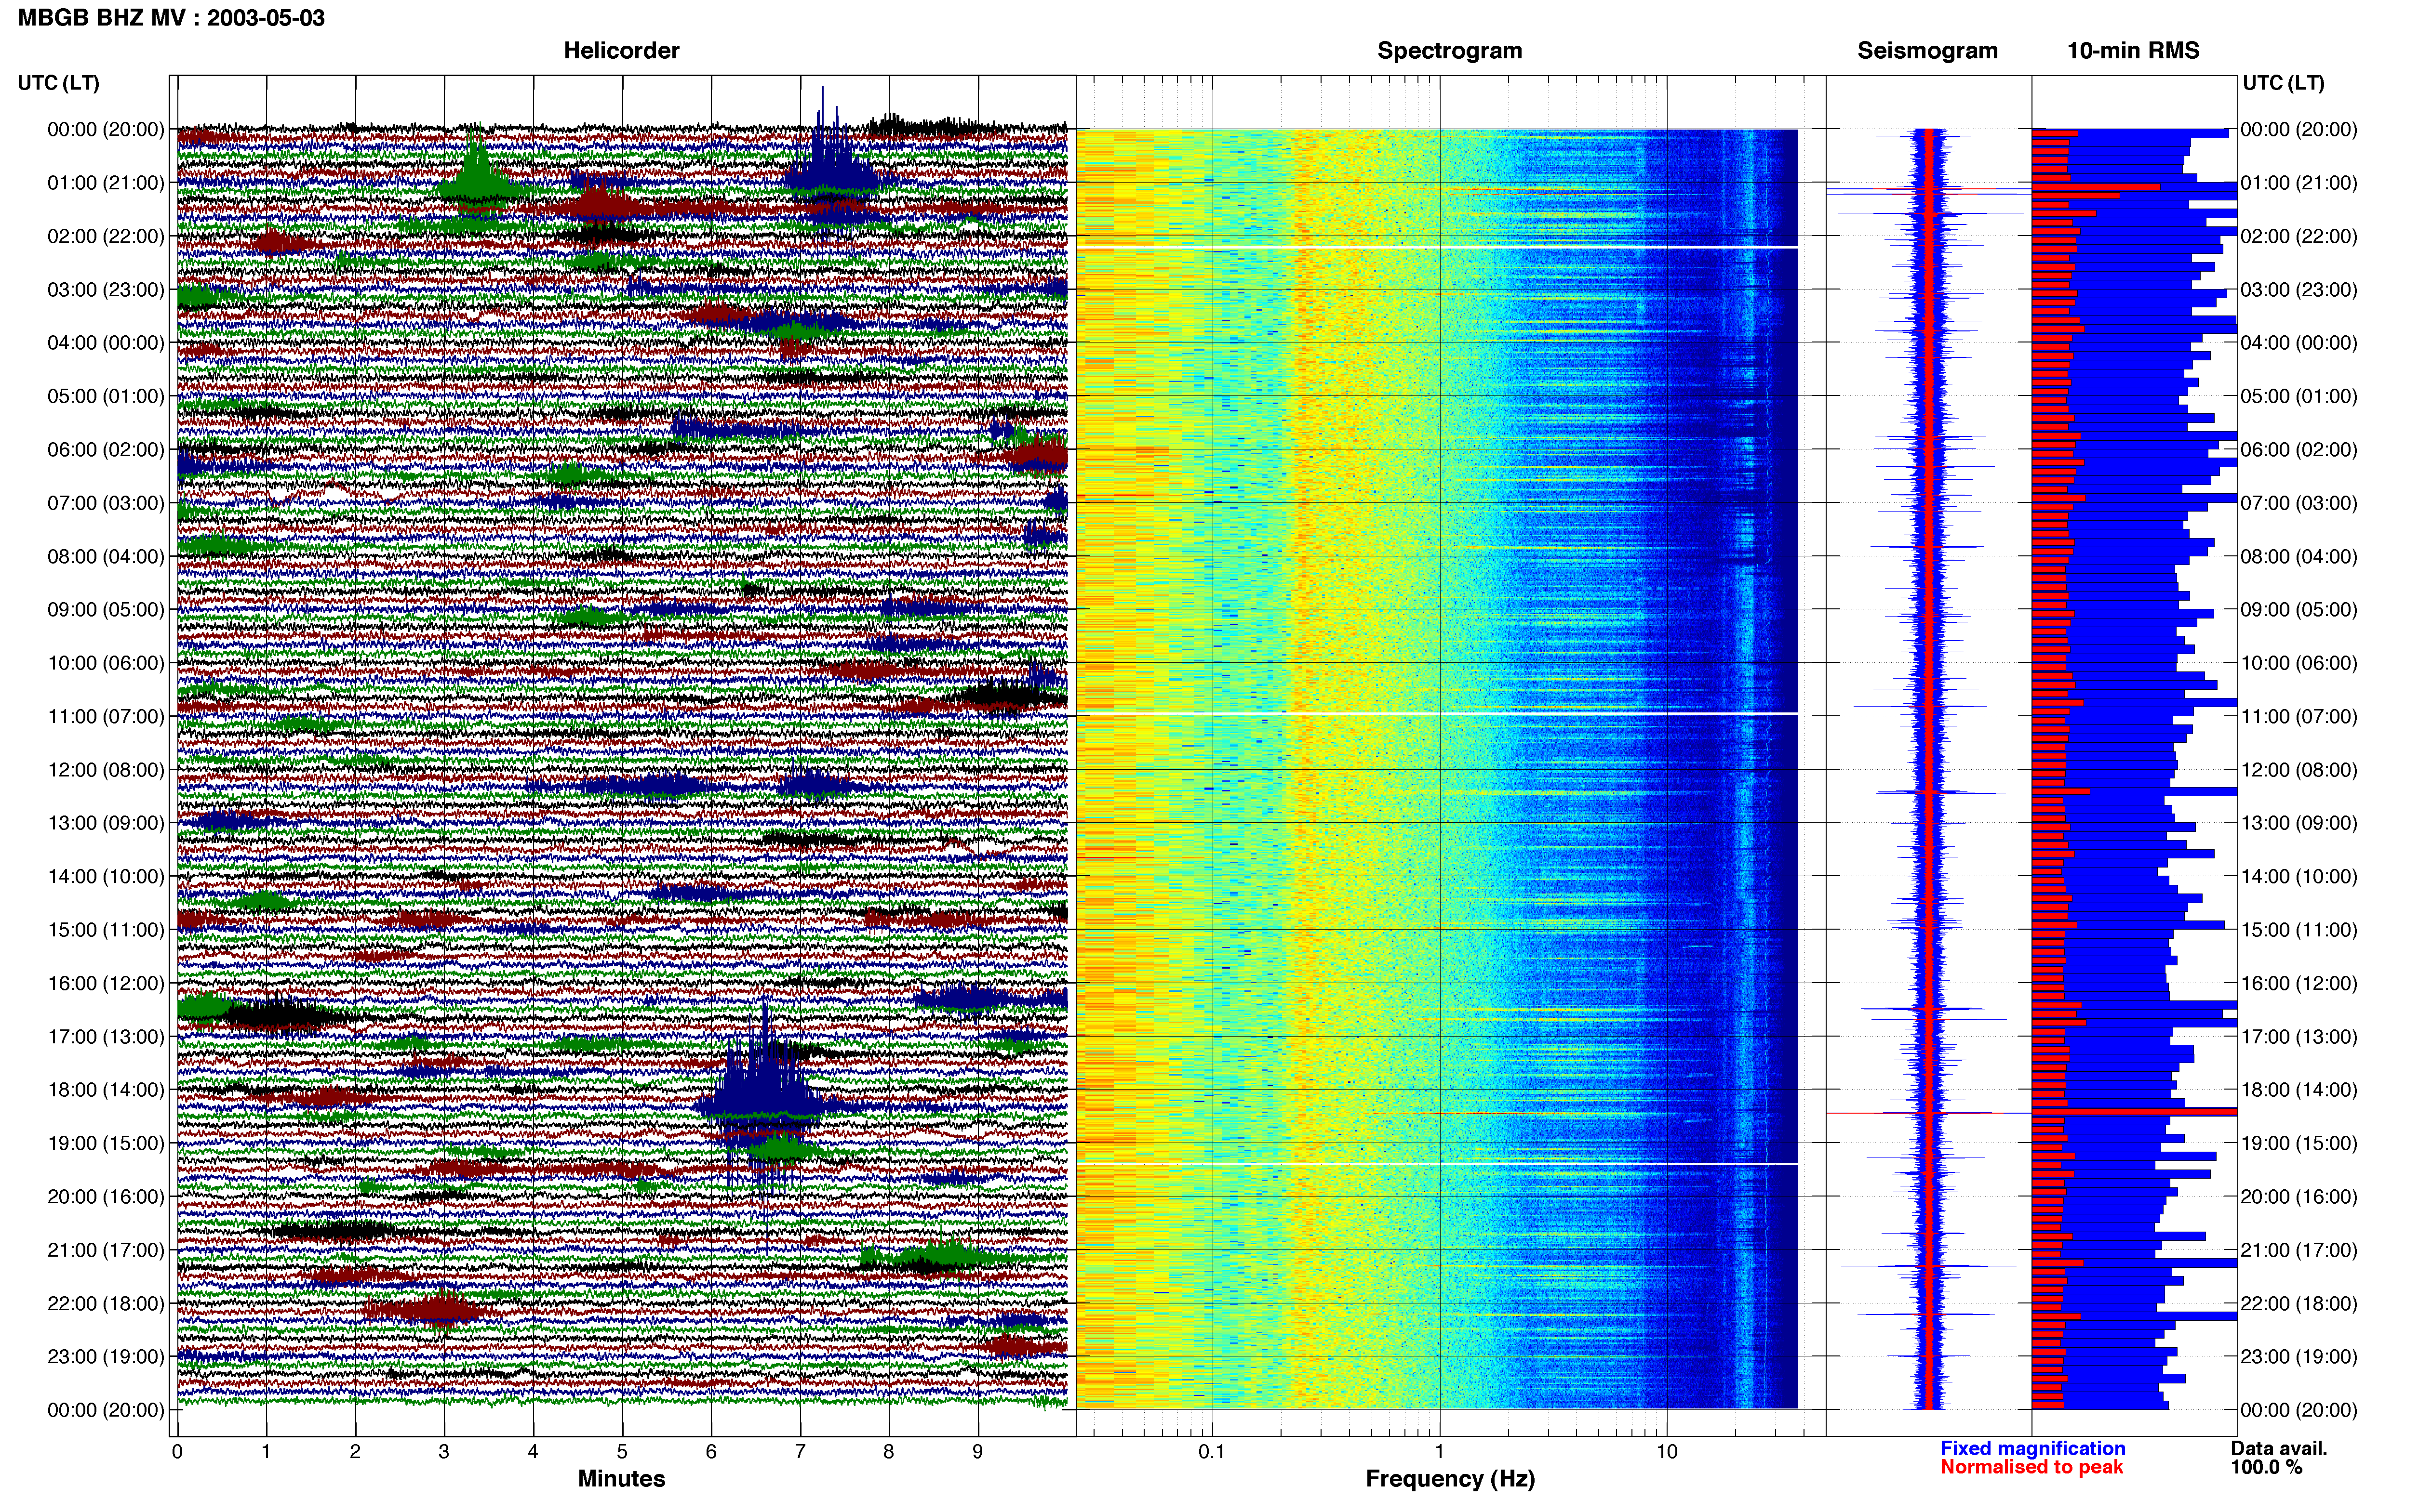Viewport: 2419px width, 1512px height.
Task: Click 04:00 (00:00) on the Helicorder time axis
Action: (x=106, y=343)
